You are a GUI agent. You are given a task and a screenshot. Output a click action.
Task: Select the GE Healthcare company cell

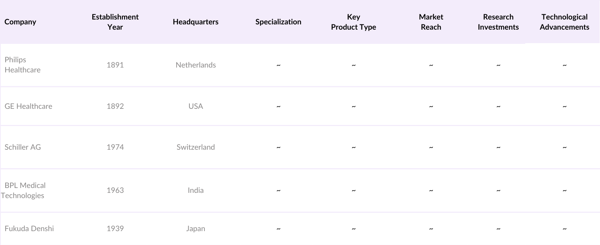point(28,106)
